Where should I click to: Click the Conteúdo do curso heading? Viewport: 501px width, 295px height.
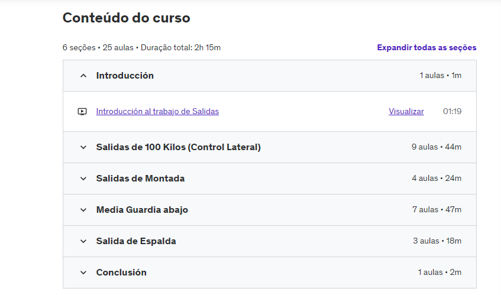pos(126,18)
